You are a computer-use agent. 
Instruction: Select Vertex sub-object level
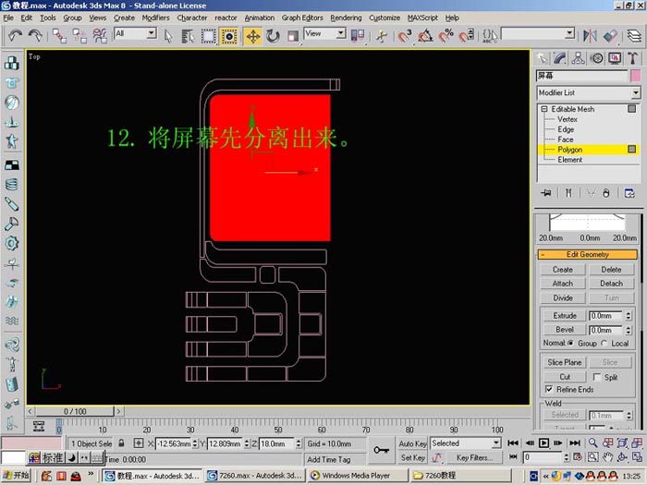coord(568,119)
